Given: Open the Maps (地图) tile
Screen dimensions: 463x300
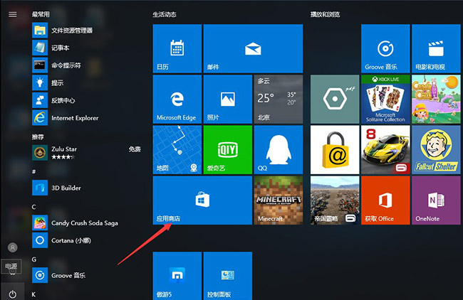Looking at the screenshot, I should (x=177, y=150).
